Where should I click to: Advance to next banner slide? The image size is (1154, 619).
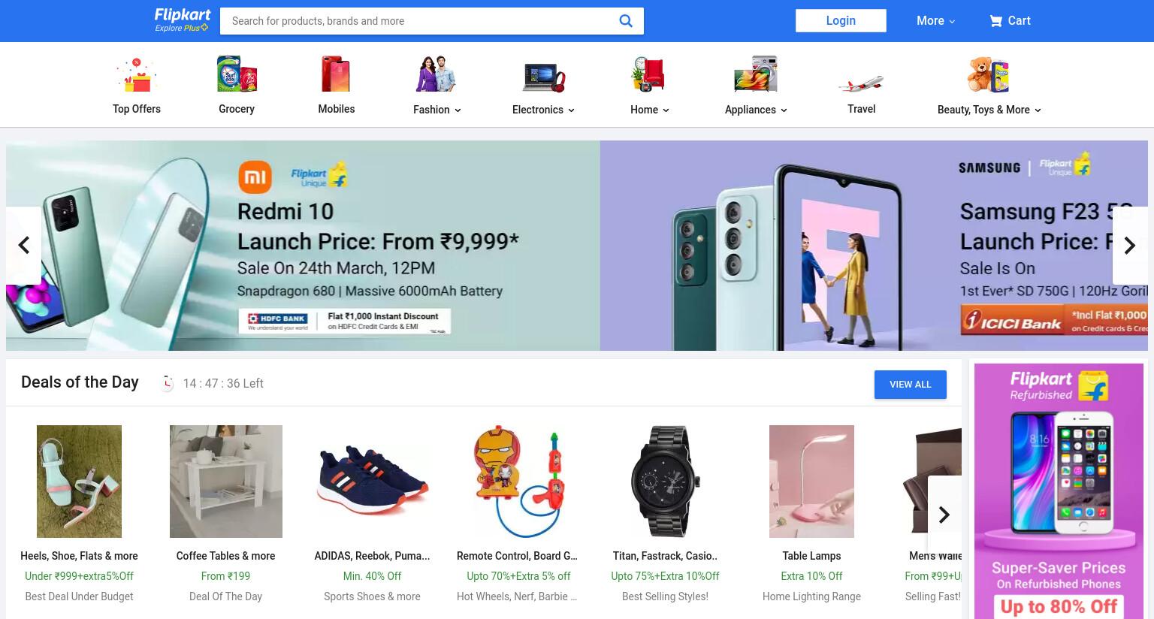point(1130,246)
